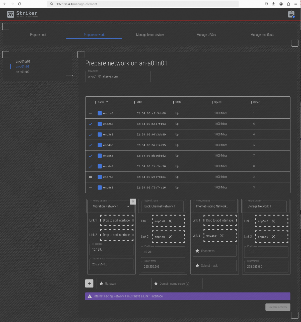301x322 pixels.
Task: Remove enp5s0 from Storage Link 1
Action: pos(273,221)
